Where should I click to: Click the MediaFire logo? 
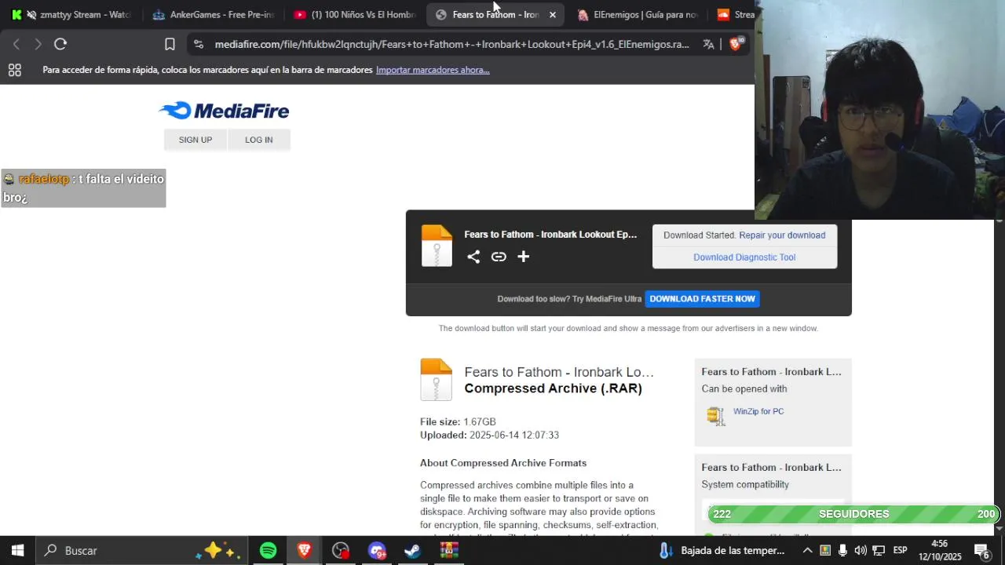coord(224,111)
